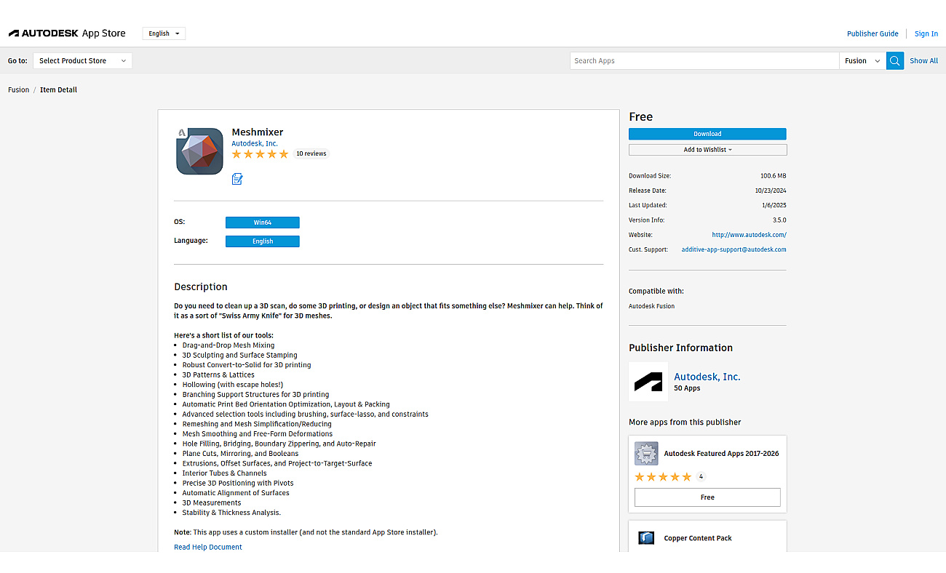Click the 4 review count badge
This screenshot has width=946, height=573.
coord(701,477)
